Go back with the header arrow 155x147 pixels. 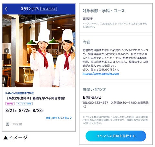tap(6, 9)
